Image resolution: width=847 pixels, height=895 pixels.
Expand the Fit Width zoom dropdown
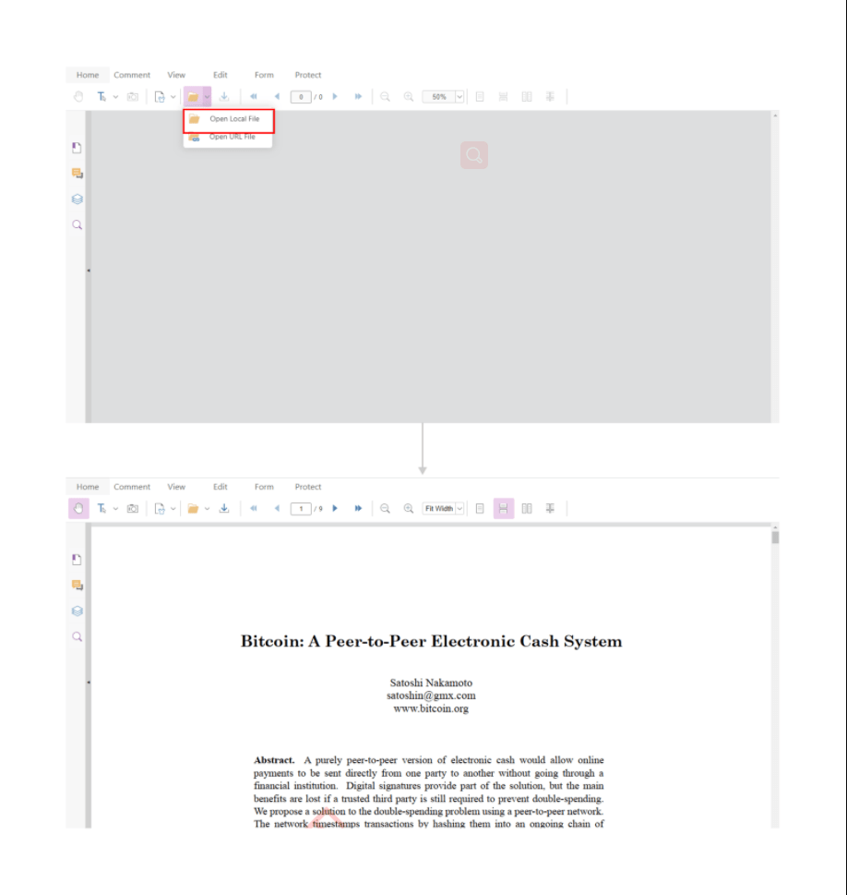click(459, 509)
